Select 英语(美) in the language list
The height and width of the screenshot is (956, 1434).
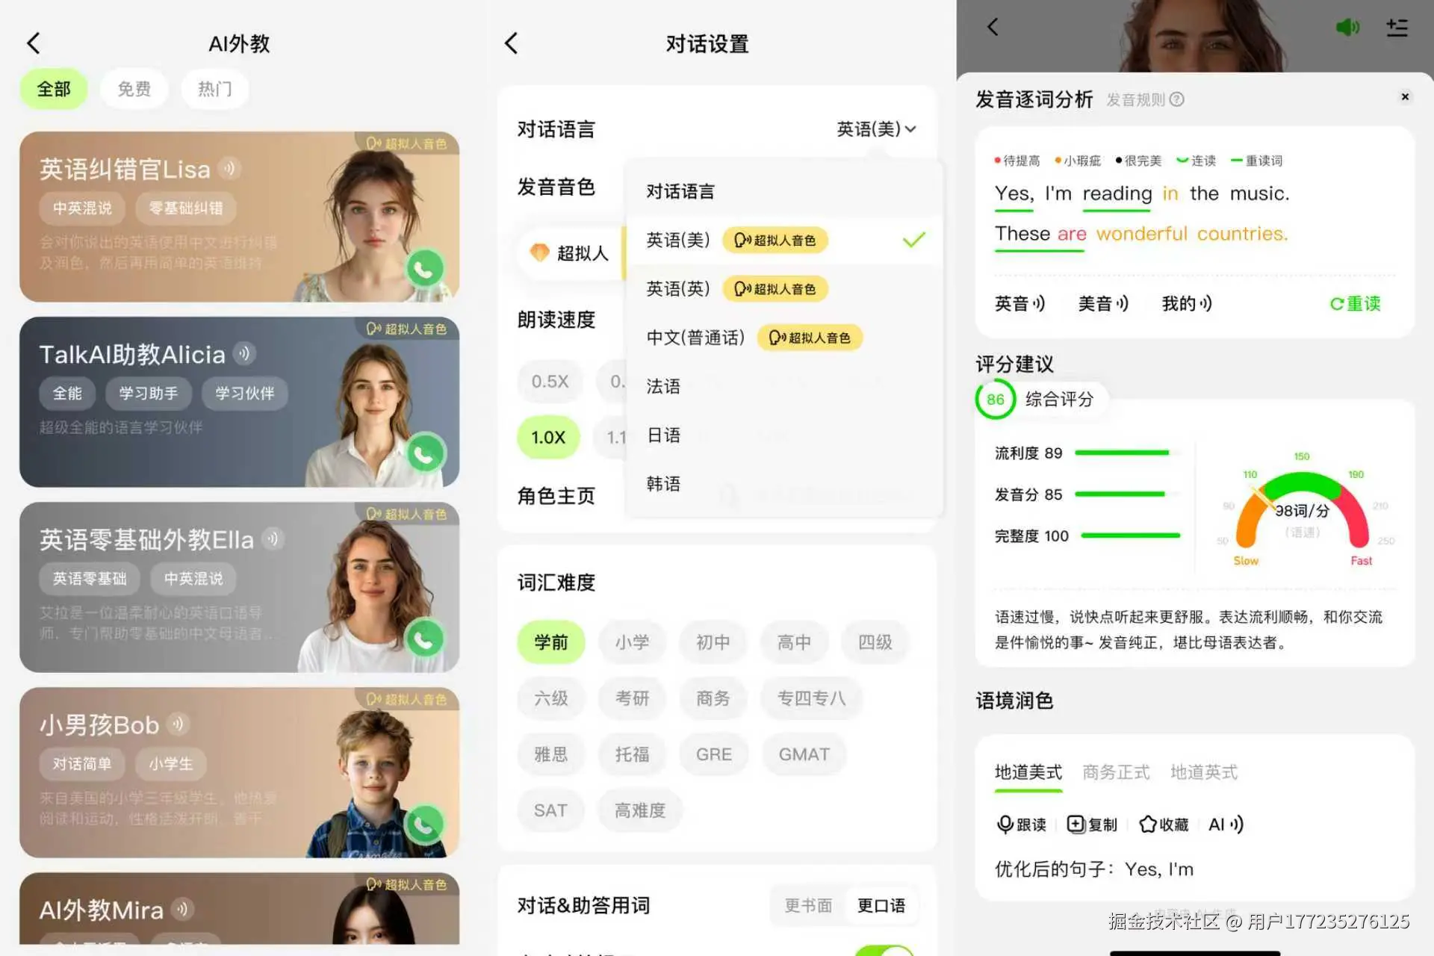(x=676, y=240)
